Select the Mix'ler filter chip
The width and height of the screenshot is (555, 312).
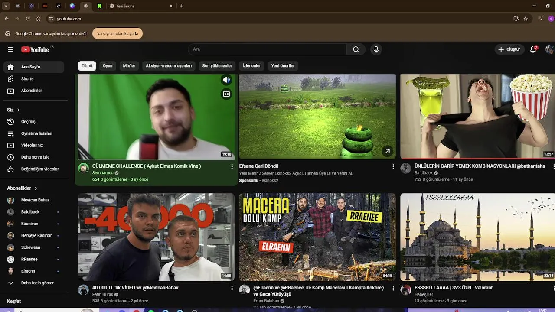point(129,66)
